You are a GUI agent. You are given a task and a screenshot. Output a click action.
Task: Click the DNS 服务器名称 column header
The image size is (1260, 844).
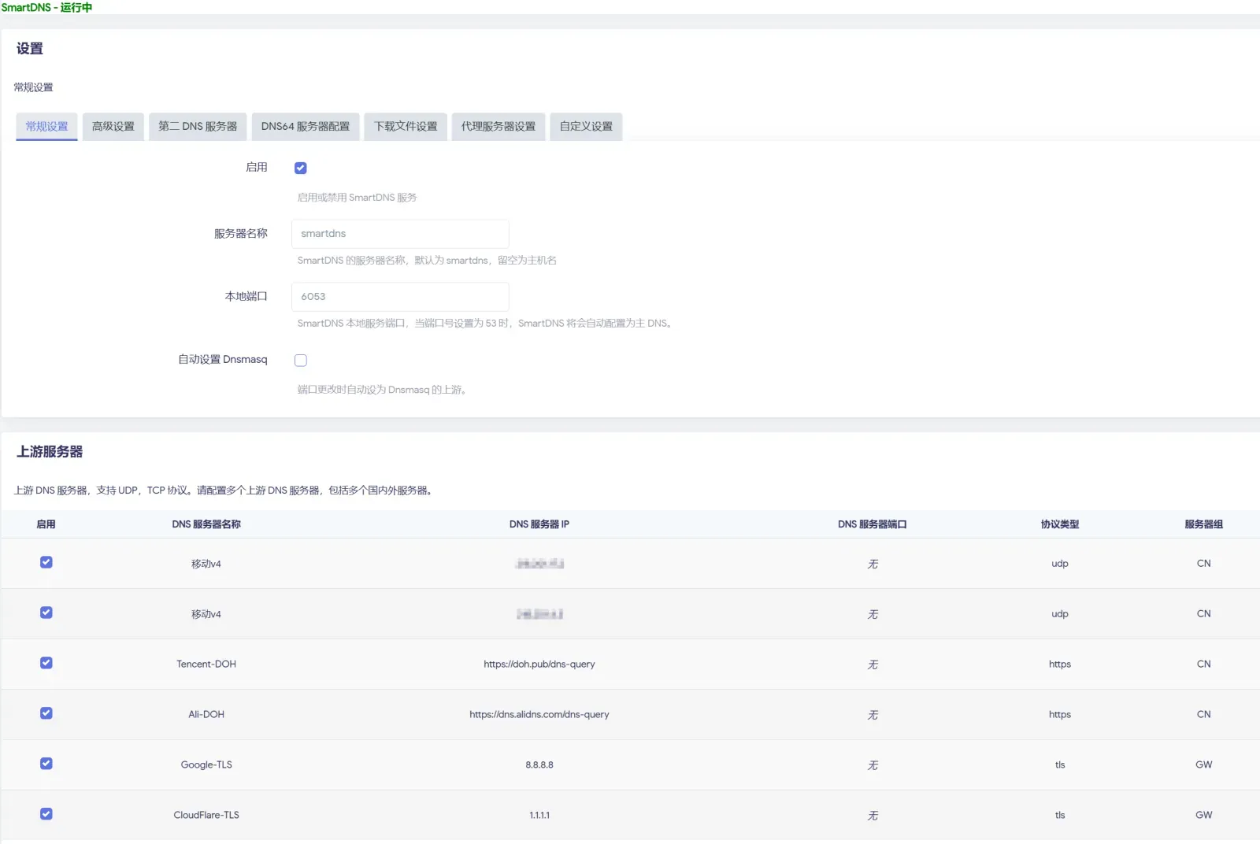[206, 524]
